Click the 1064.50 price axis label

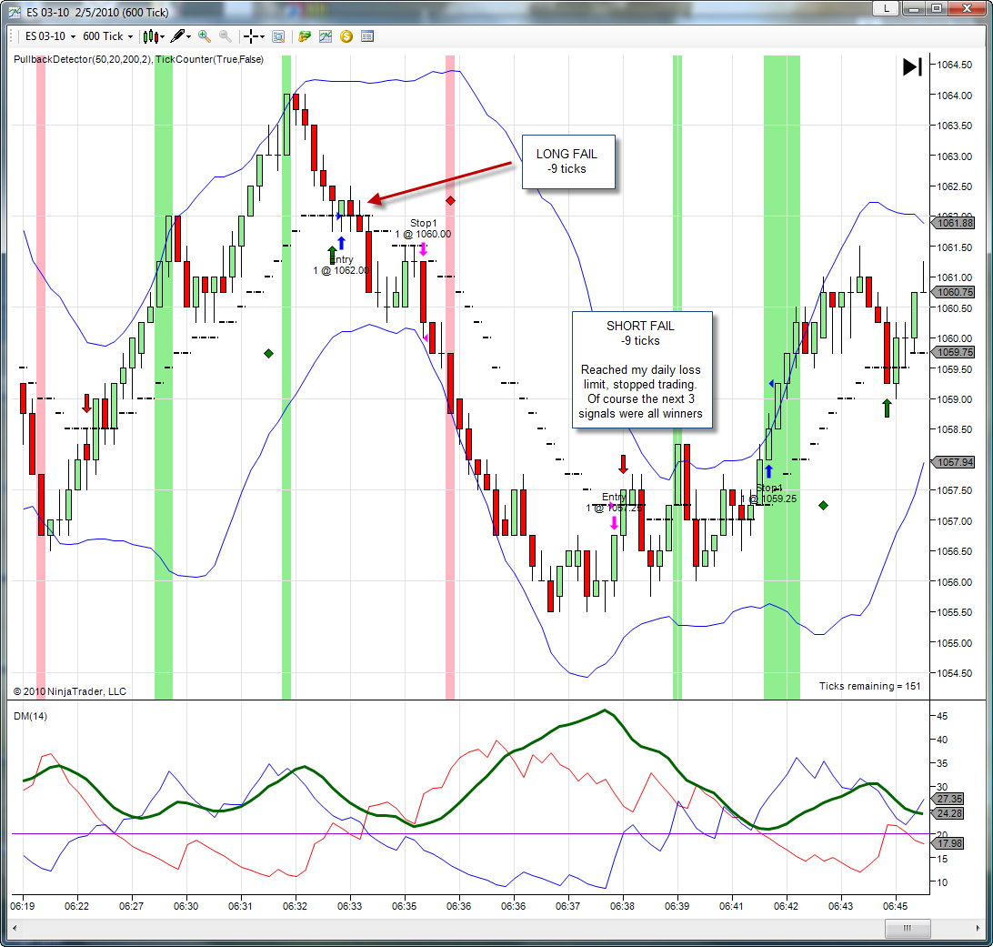(x=955, y=65)
